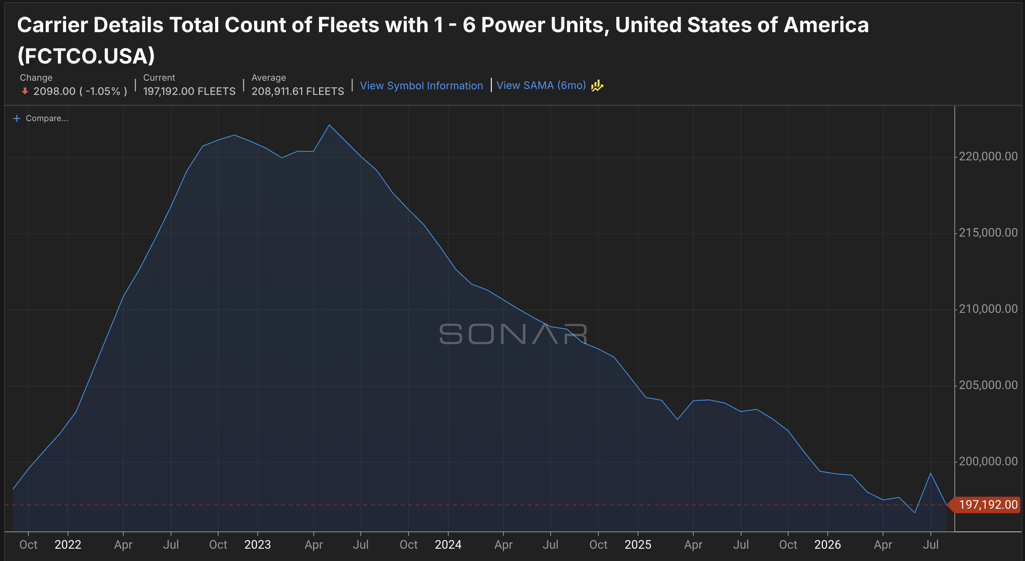
Task: Select the 2022 label on time axis
Action: tap(68, 544)
